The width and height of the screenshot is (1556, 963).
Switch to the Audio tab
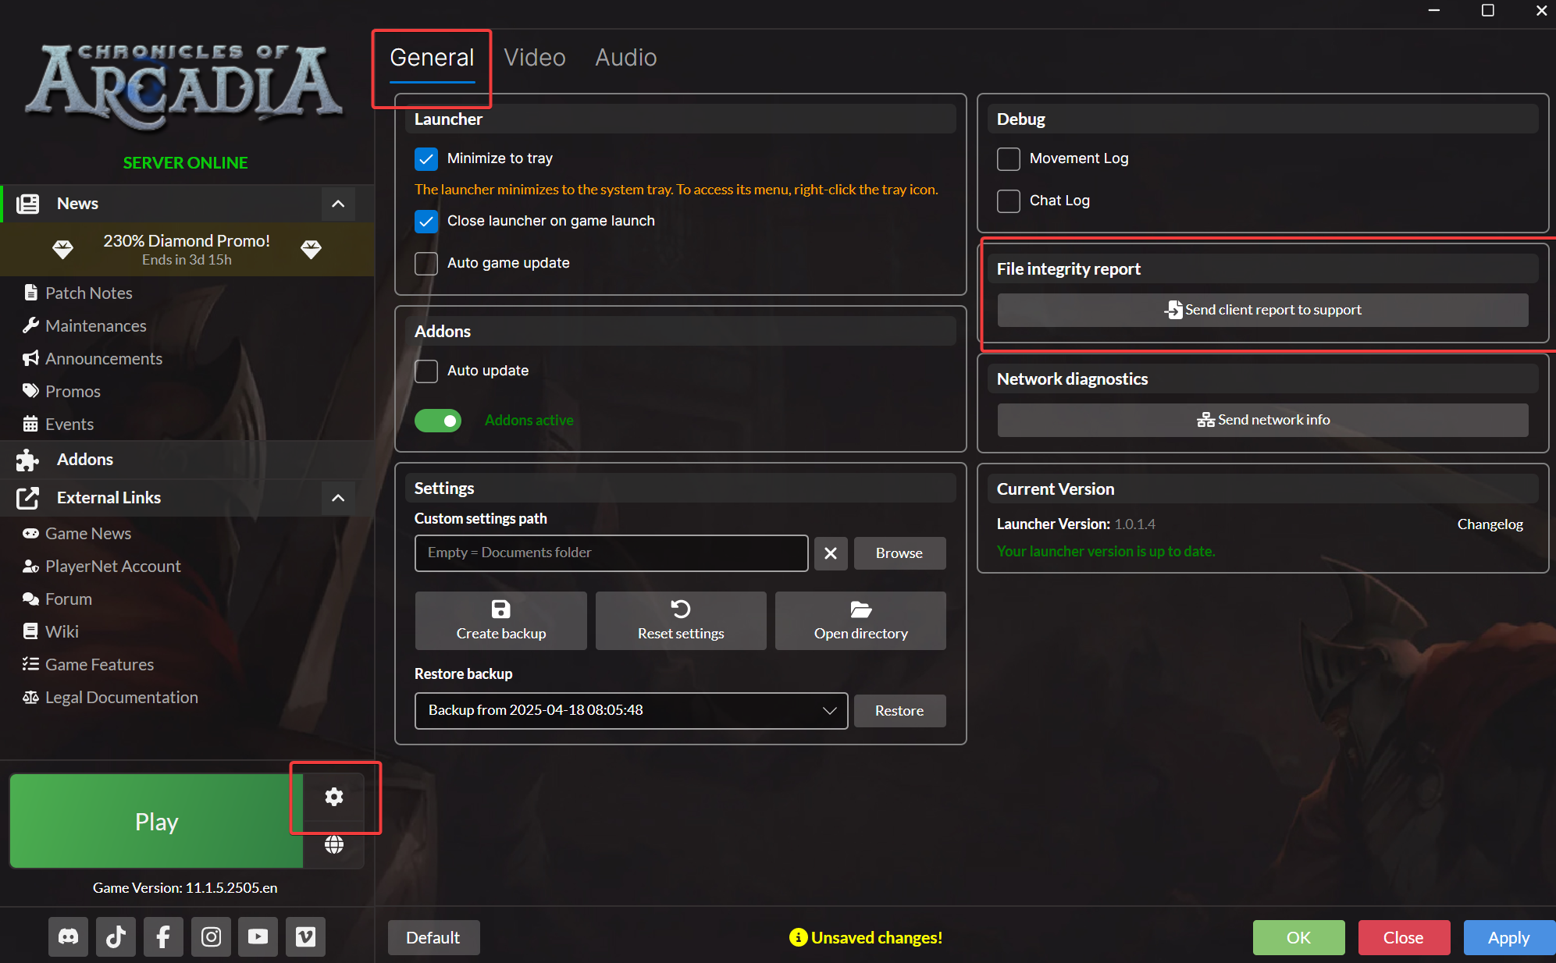[626, 58]
